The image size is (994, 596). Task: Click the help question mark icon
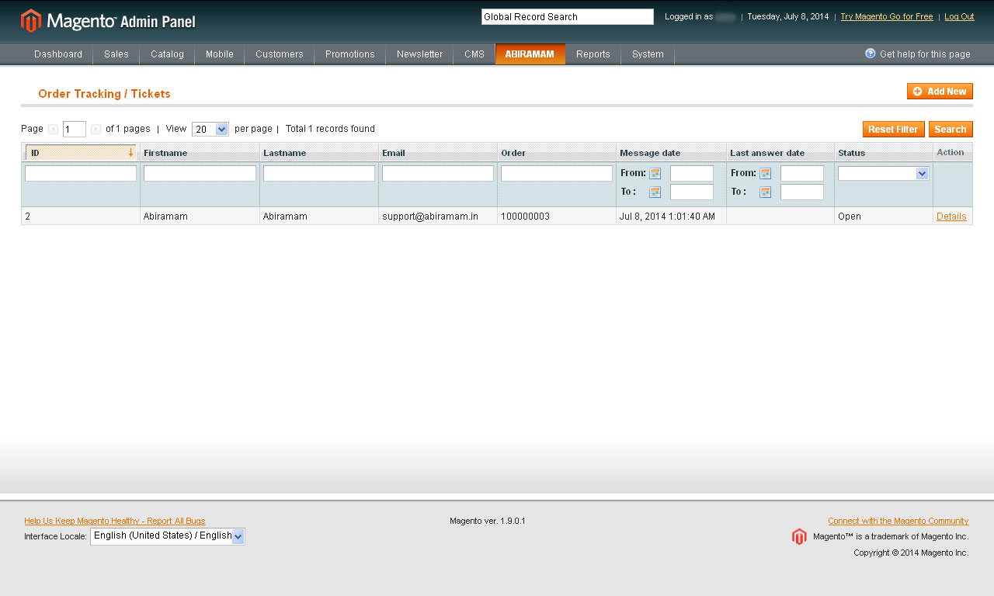pos(871,54)
